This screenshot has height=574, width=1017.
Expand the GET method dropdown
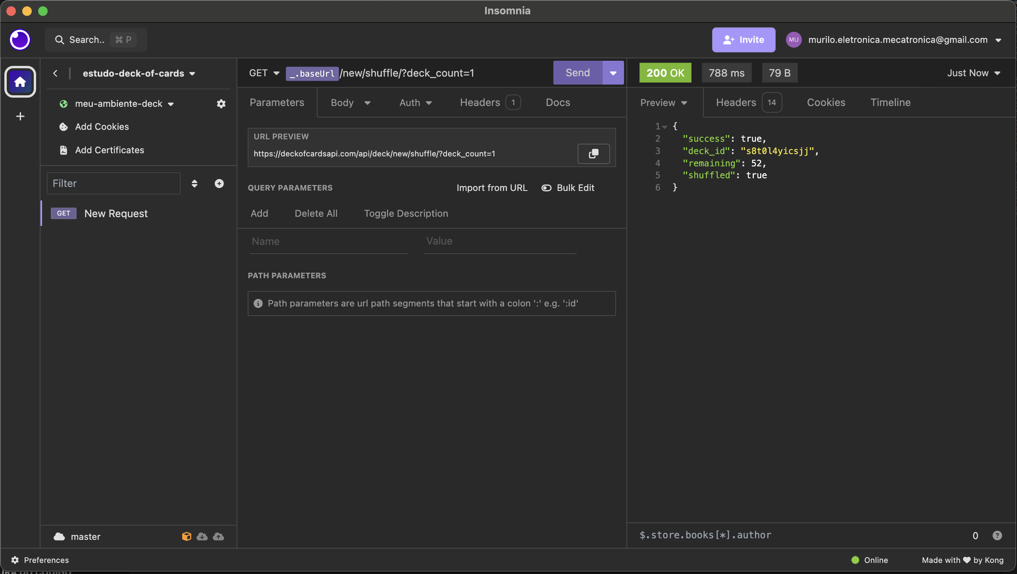click(264, 73)
